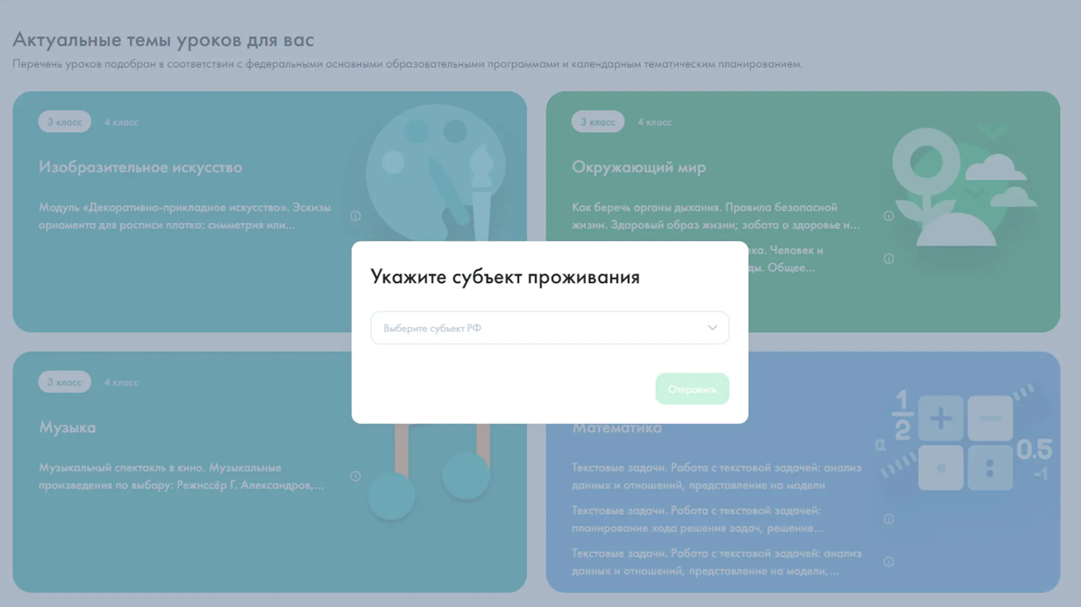Click second info icon in Окружающий мир card

coord(888,259)
